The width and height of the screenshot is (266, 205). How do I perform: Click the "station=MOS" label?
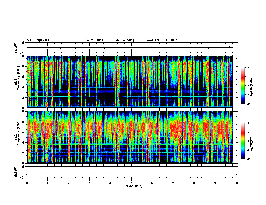coord(125,40)
